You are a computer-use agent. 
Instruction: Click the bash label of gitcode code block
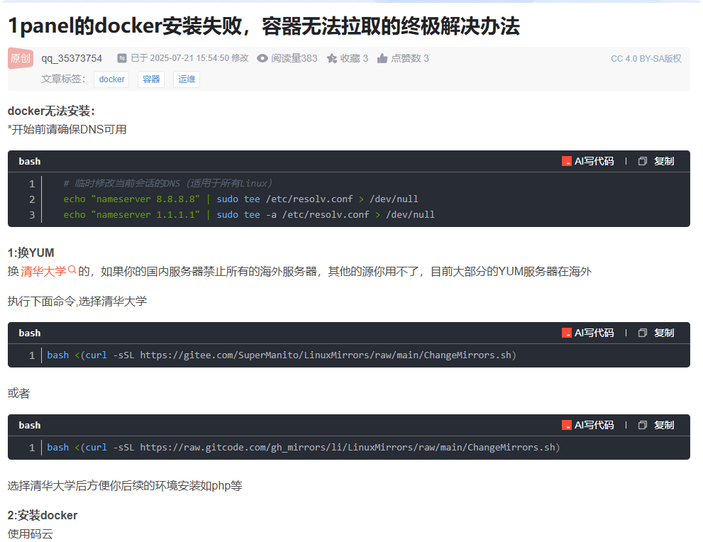coord(30,426)
